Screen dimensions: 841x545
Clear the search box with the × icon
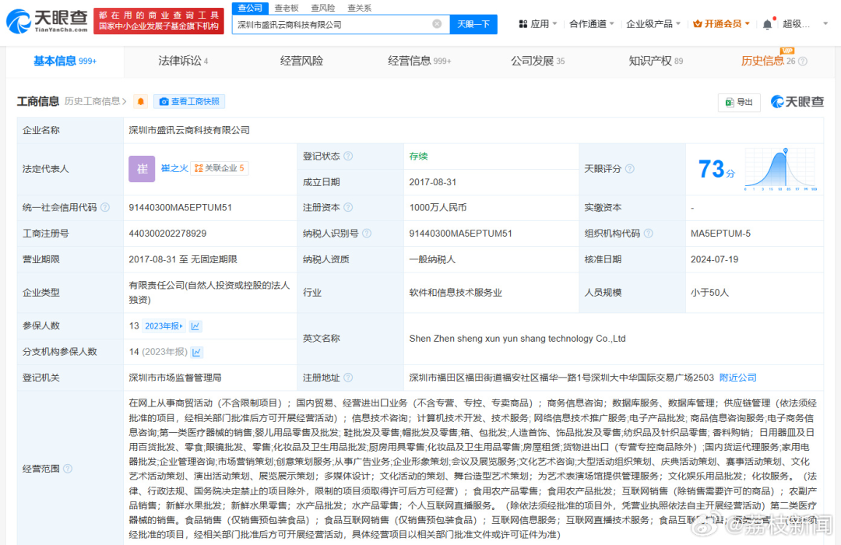click(x=437, y=24)
